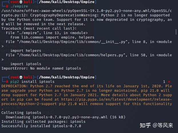
Task: Click the Successfully installed iptools-0.7.0 line
Action: coord(41,126)
